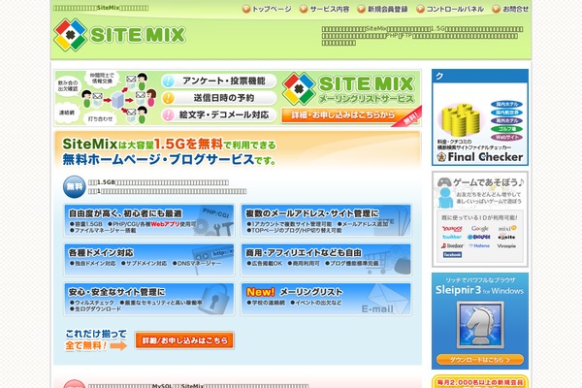Image resolution: width=582 pixels, height=388 pixels.
Task: Click Sleipnir 3 for Windows title text
Action: coord(479,290)
